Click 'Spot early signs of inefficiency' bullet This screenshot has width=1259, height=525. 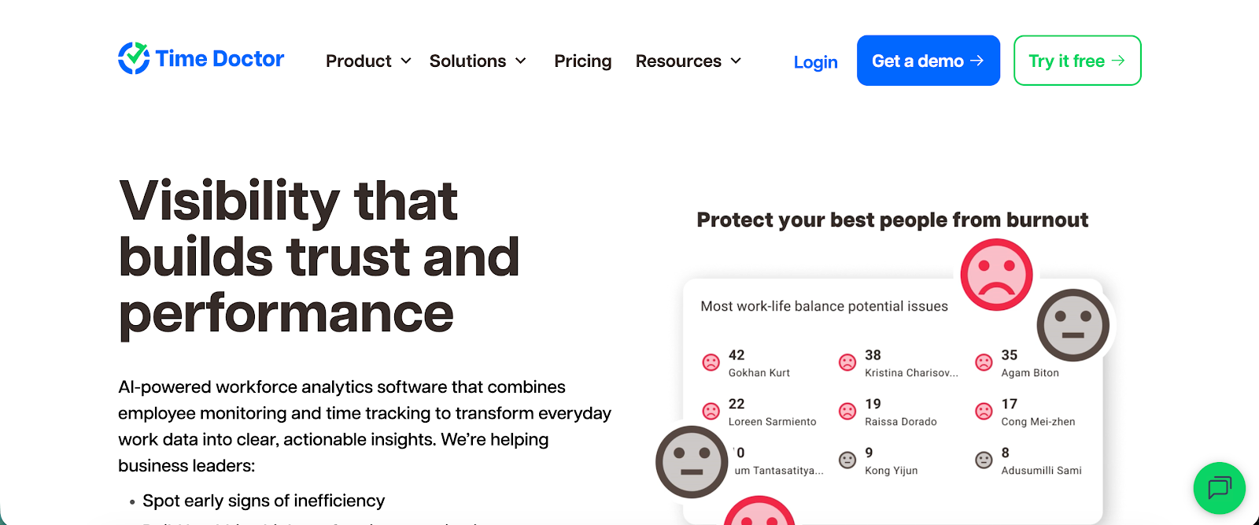pos(264,501)
